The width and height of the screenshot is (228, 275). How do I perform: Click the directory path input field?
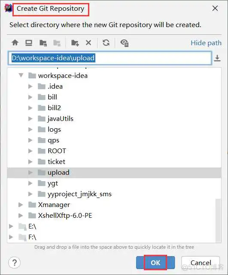pos(110,58)
